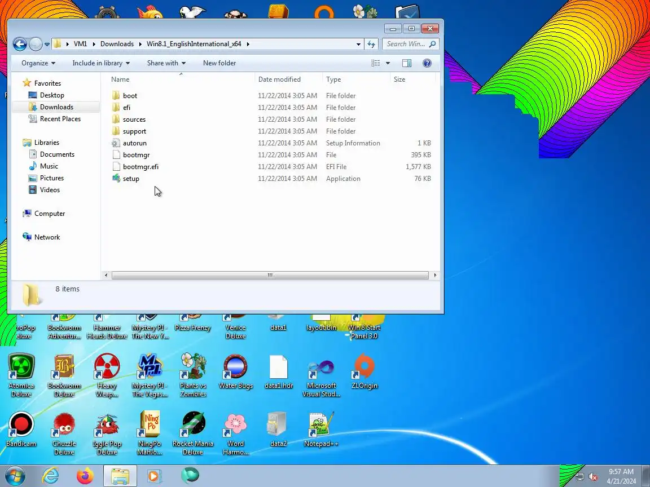
Task: Open Pictures library in sidebar
Action: tap(52, 178)
